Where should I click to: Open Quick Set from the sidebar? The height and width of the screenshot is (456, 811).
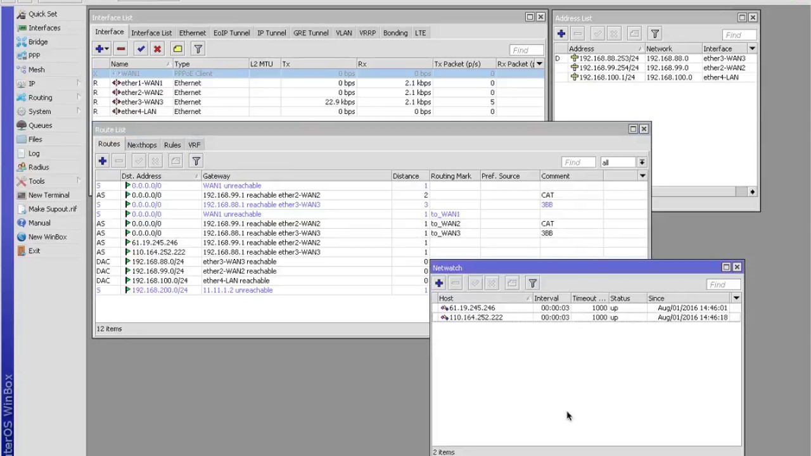pyautogui.click(x=42, y=14)
